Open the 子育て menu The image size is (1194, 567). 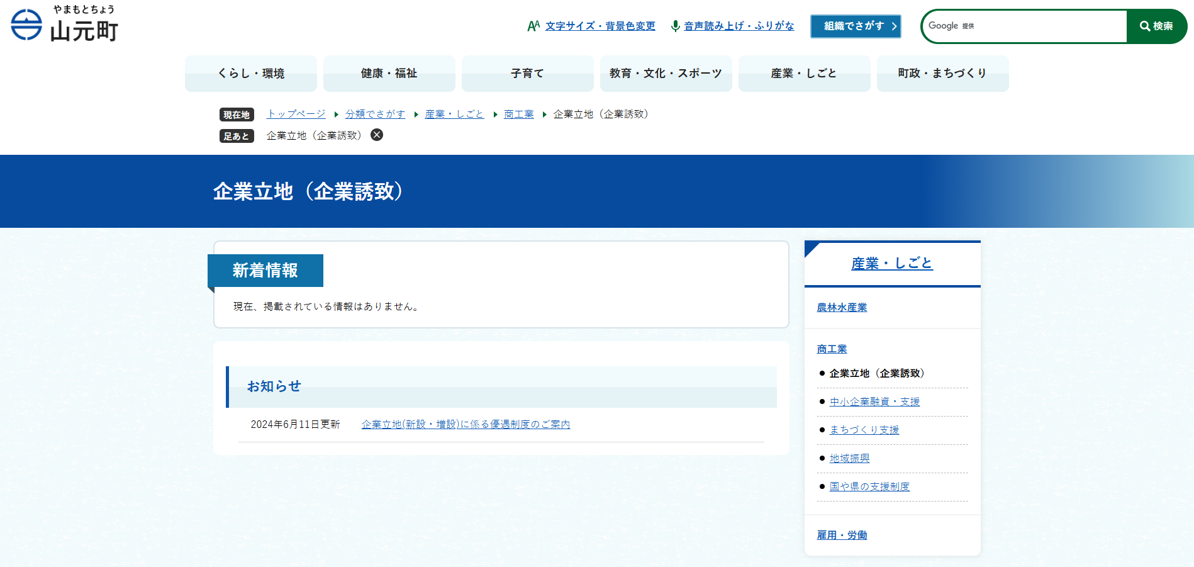[x=528, y=74]
